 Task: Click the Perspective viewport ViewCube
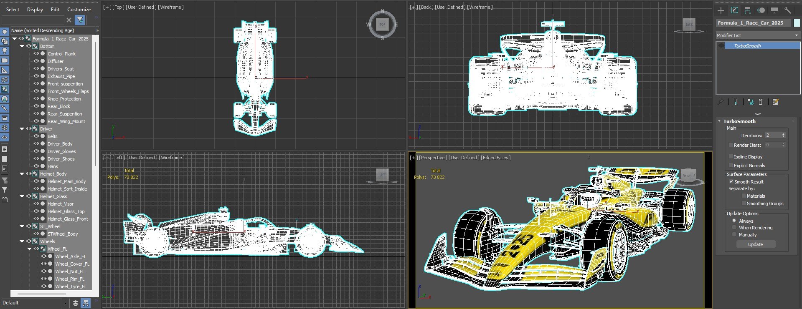[689, 175]
